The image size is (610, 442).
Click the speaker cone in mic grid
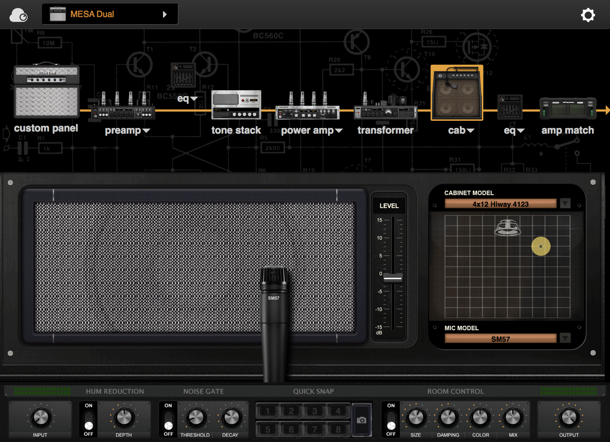(x=507, y=227)
